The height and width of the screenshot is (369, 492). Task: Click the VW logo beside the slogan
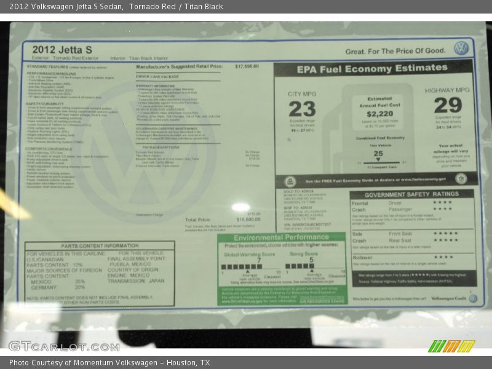pyautogui.click(x=461, y=49)
